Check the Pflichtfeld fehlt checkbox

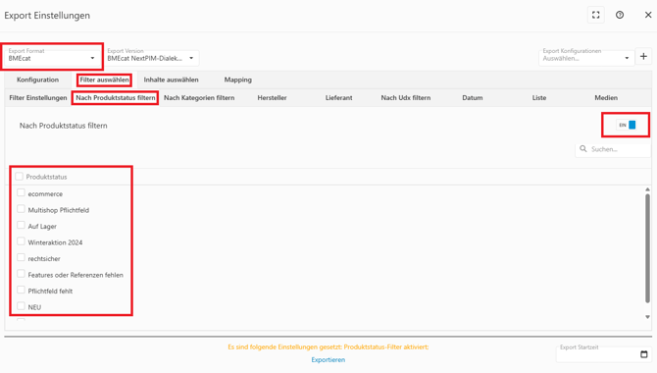[21, 290]
